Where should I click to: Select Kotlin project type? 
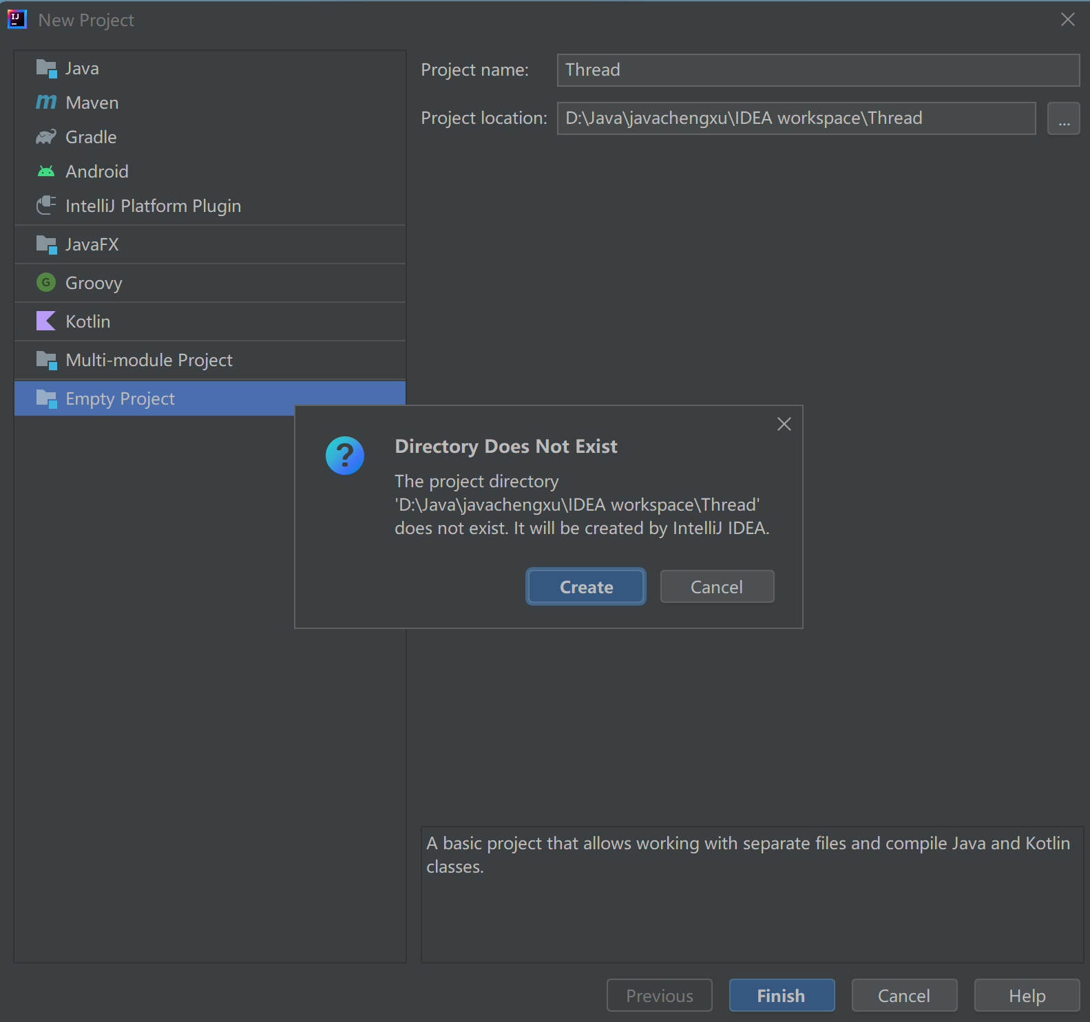pyautogui.click(x=210, y=321)
